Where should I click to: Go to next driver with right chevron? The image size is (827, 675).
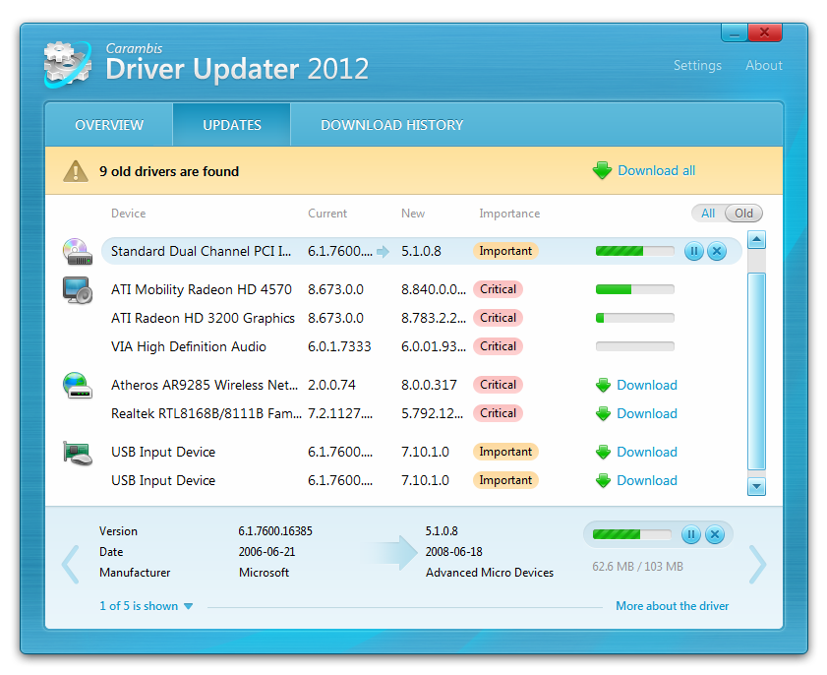pos(757,565)
